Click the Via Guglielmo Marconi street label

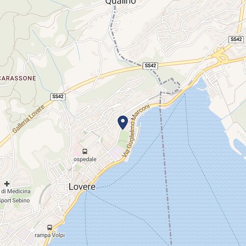tap(136, 131)
